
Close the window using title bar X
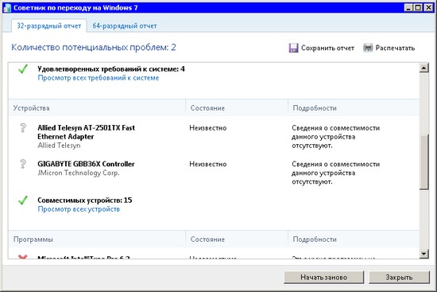coord(428,8)
